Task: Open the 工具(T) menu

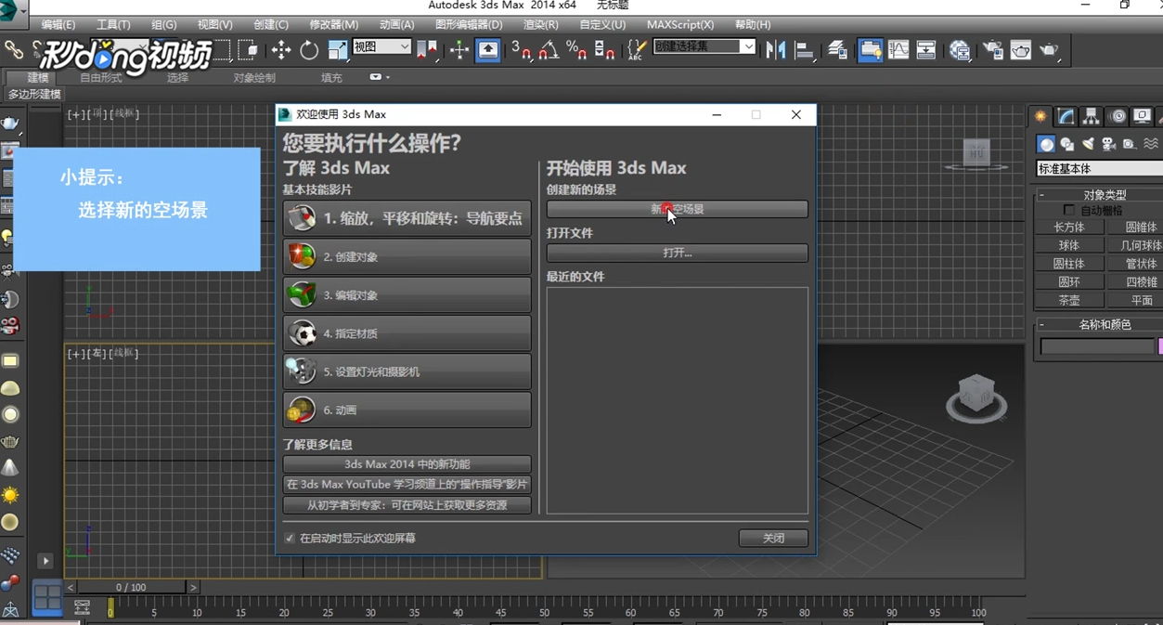Action: [x=113, y=25]
